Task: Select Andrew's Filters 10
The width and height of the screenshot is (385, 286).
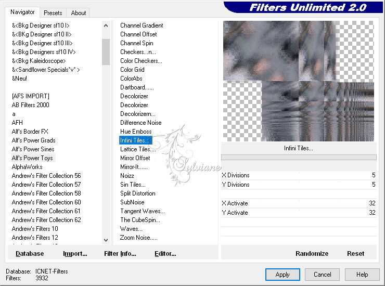Action: click(35, 229)
